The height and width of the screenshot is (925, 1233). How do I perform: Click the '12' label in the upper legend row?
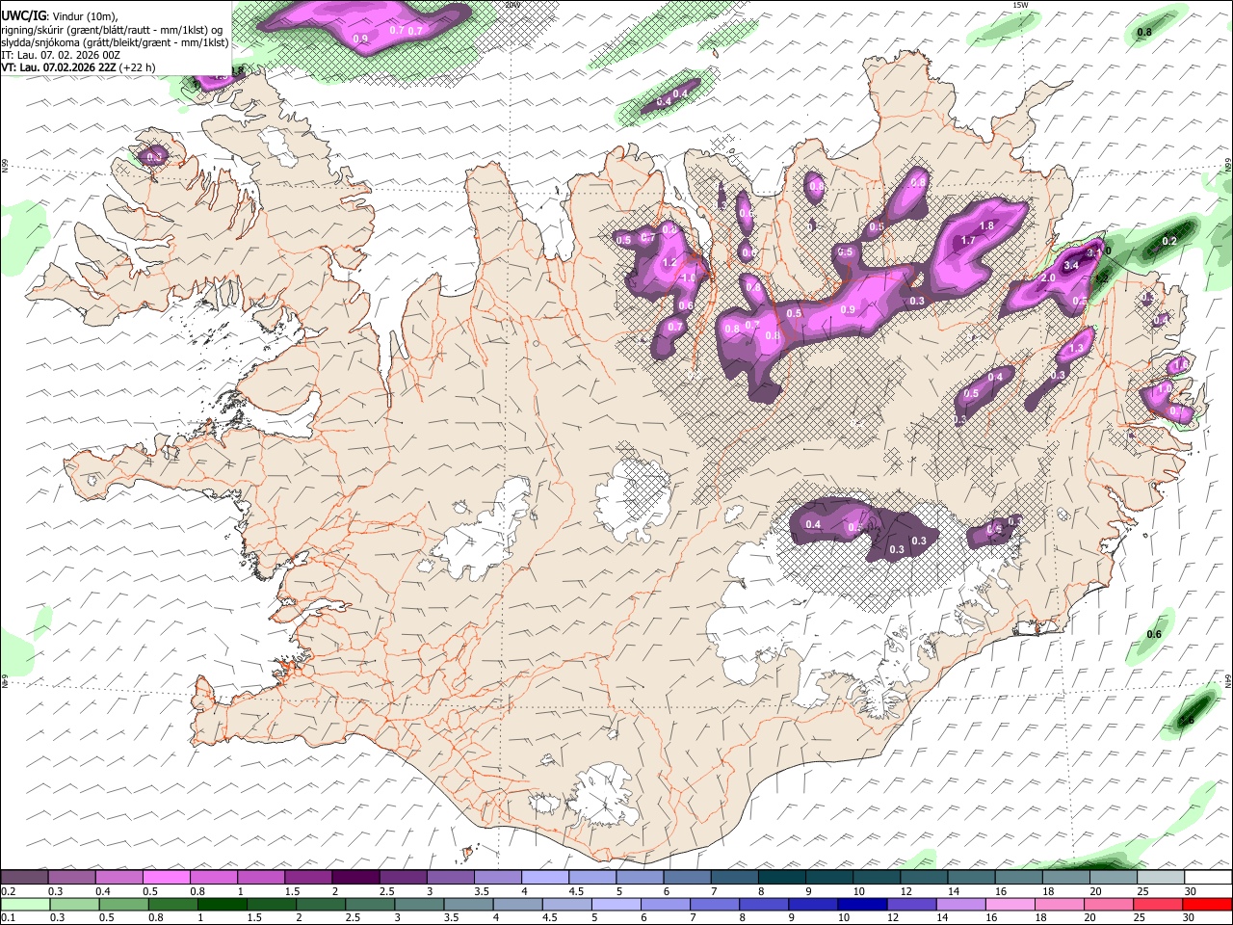(x=907, y=891)
